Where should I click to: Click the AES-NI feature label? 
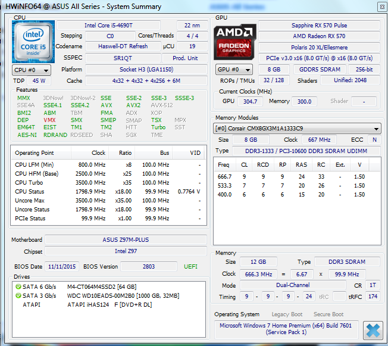tap(27, 135)
